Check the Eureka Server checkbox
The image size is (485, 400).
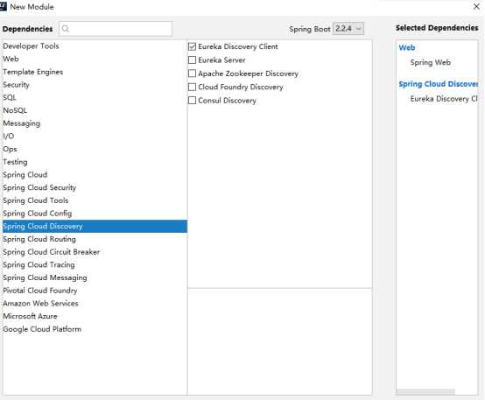point(192,60)
